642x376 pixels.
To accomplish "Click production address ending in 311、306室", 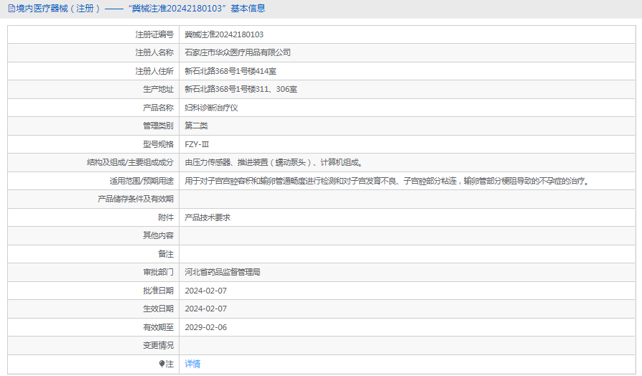I will coord(241,89).
